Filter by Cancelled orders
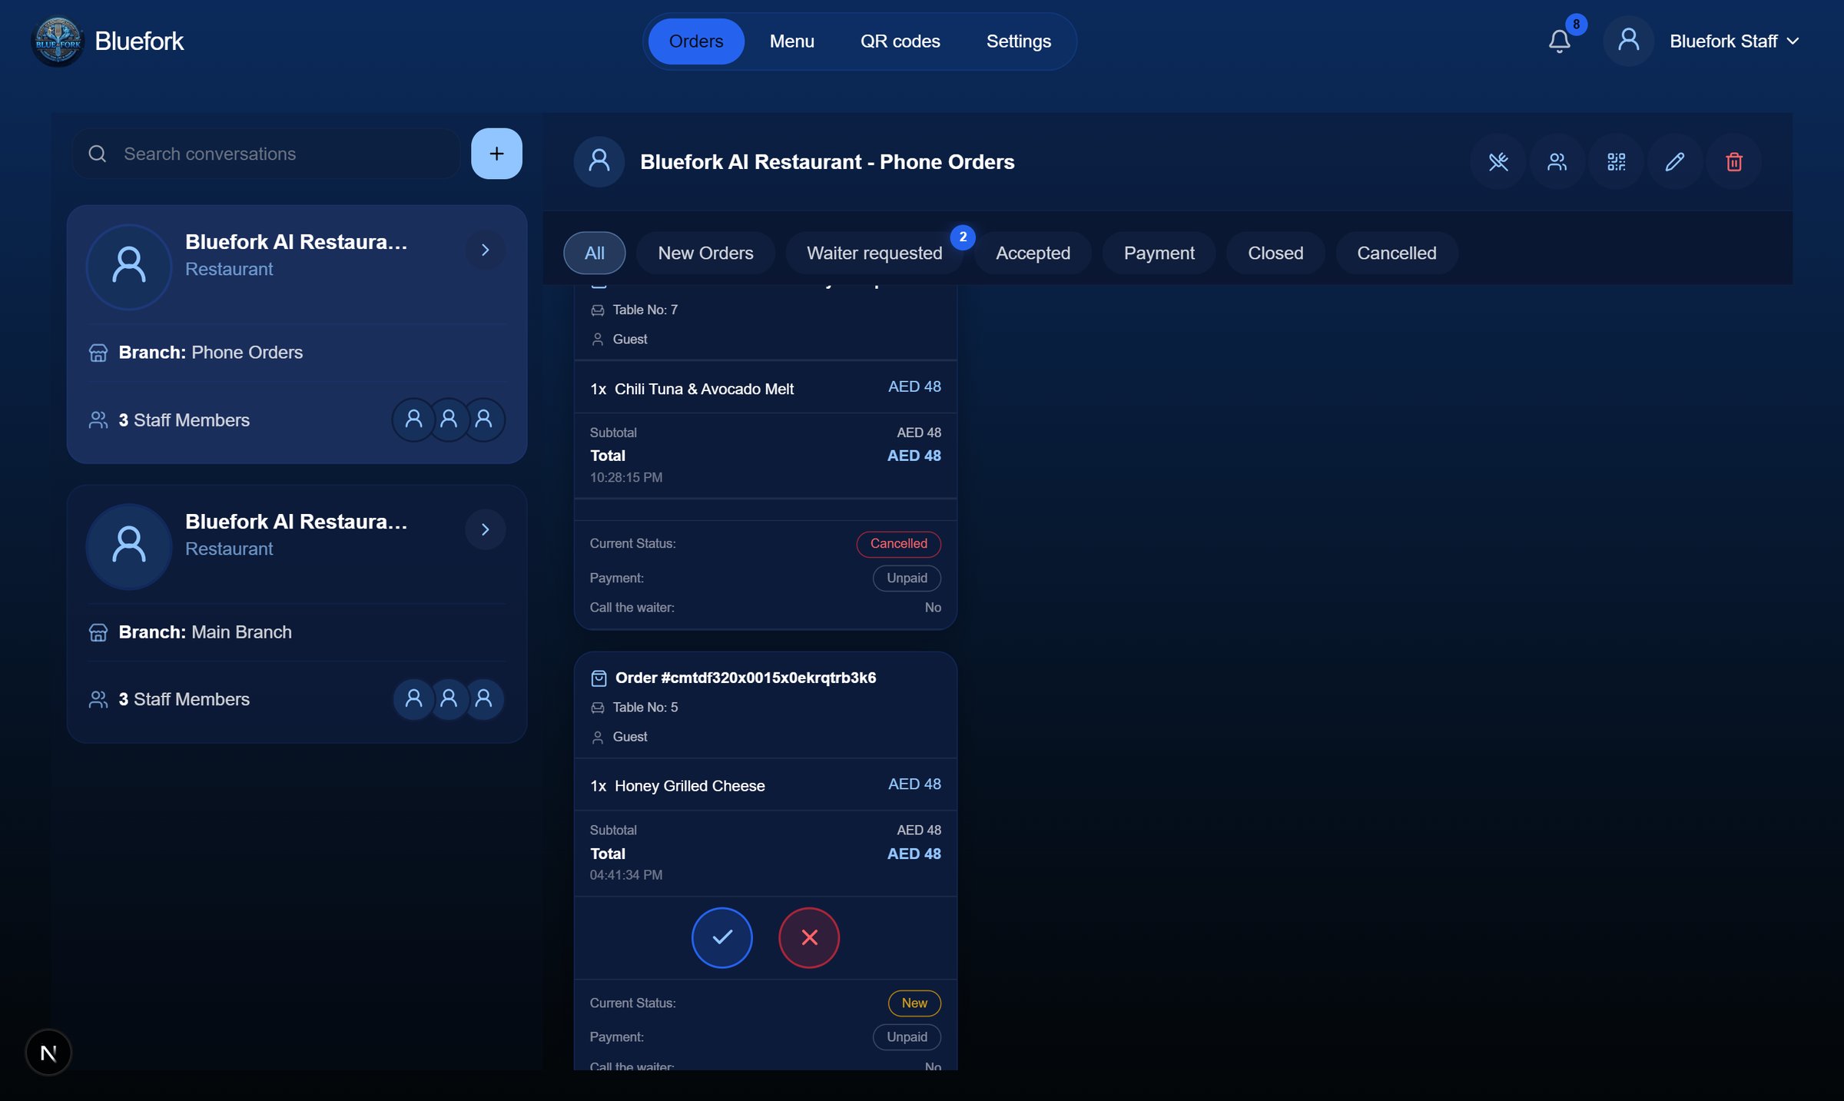This screenshot has height=1101, width=1844. tap(1396, 253)
